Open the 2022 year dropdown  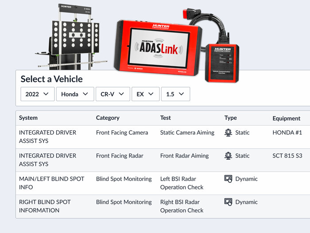tap(37, 94)
